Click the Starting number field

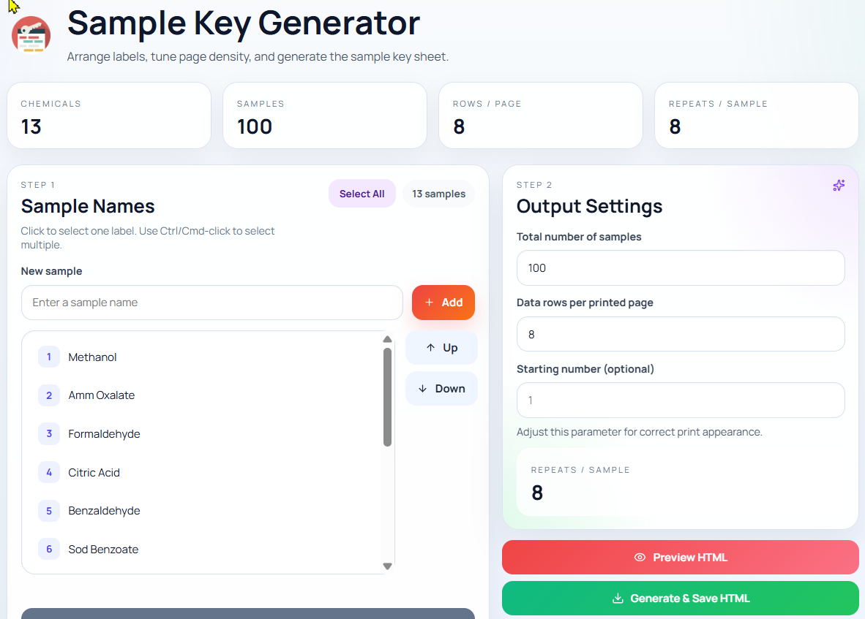coord(680,400)
